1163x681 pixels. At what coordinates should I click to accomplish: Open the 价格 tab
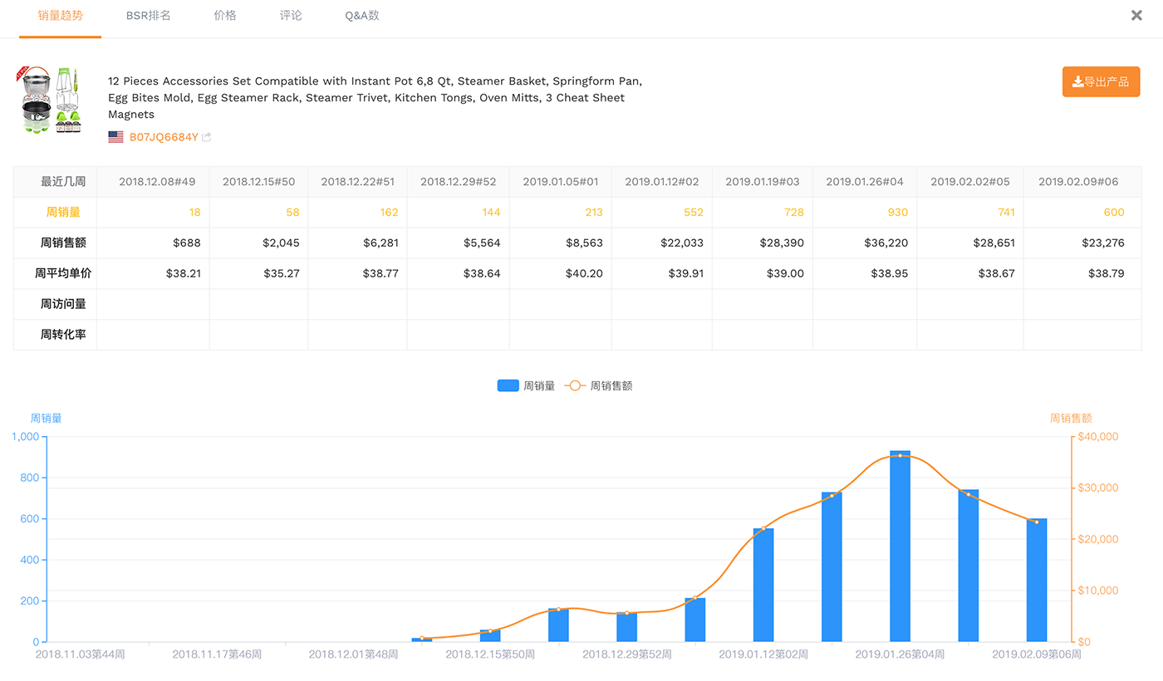tap(225, 16)
